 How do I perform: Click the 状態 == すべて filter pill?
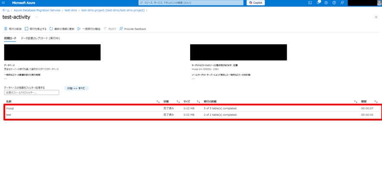[x=76, y=88]
